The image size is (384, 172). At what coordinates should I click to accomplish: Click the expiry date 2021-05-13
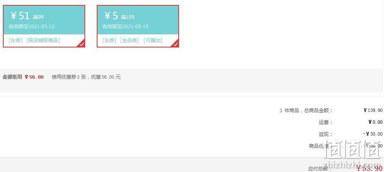(41, 27)
